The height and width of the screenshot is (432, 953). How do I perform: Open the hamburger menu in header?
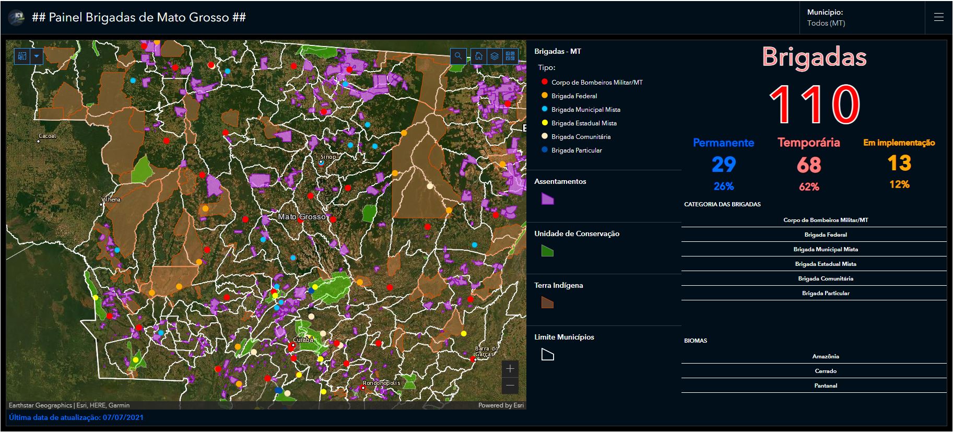point(938,17)
